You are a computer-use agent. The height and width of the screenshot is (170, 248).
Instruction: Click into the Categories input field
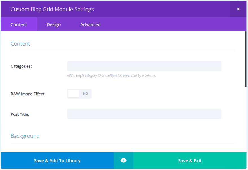tap(144, 66)
